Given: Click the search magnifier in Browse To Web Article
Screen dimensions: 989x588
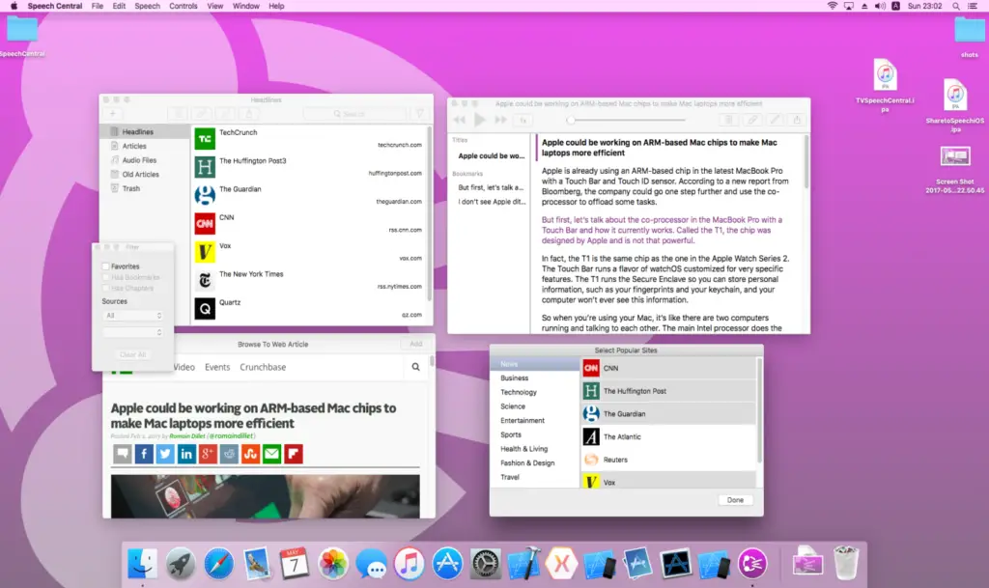Looking at the screenshot, I should pyautogui.click(x=415, y=367).
